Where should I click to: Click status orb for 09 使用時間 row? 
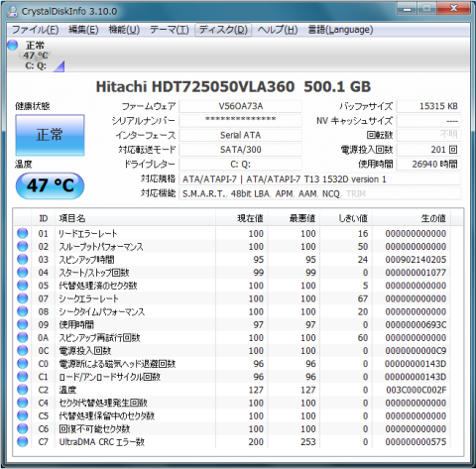click(x=23, y=324)
